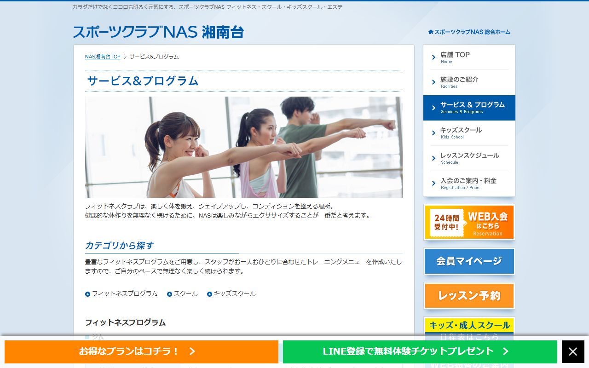Click LINE登録で無料体験チケットプレゼント green banner

[x=420, y=352]
